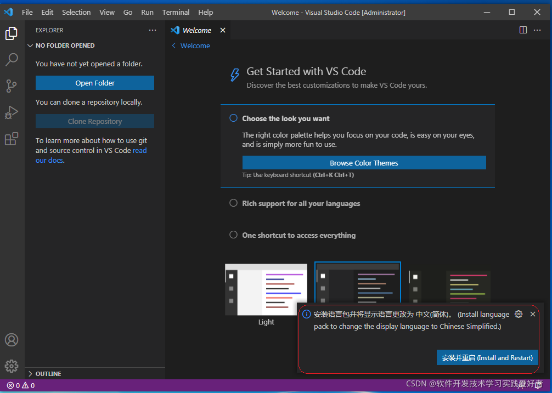Click 'Get Started with VS Code' heading
552x393 pixels.
306,71
